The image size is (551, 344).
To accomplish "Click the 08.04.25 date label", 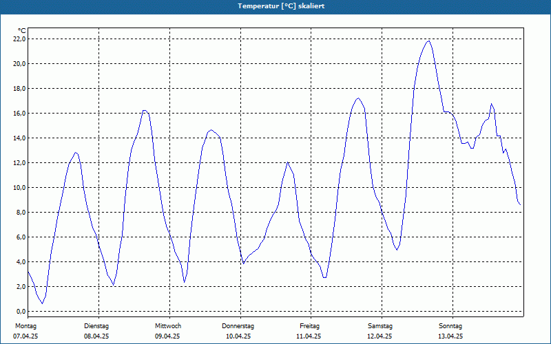I will tap(96, 336).
